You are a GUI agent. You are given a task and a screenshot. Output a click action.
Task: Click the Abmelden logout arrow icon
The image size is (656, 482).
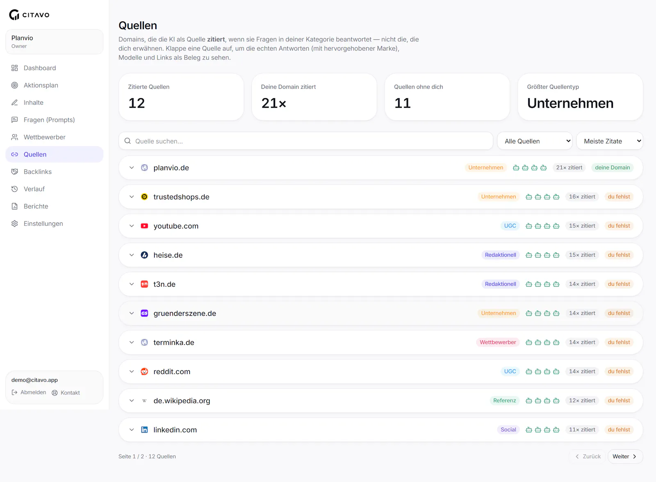[14, 392]
